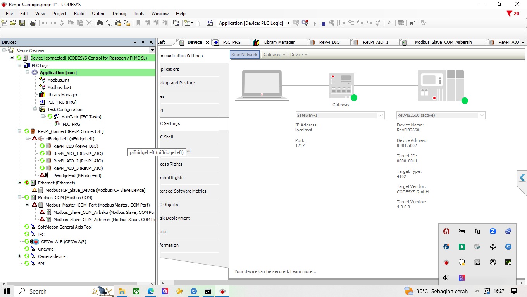Image resolution: width=527 pixels, height=297 pixels.
Task: Pin the Devices panel with pushpin icon
Action: tap(143, 42)
